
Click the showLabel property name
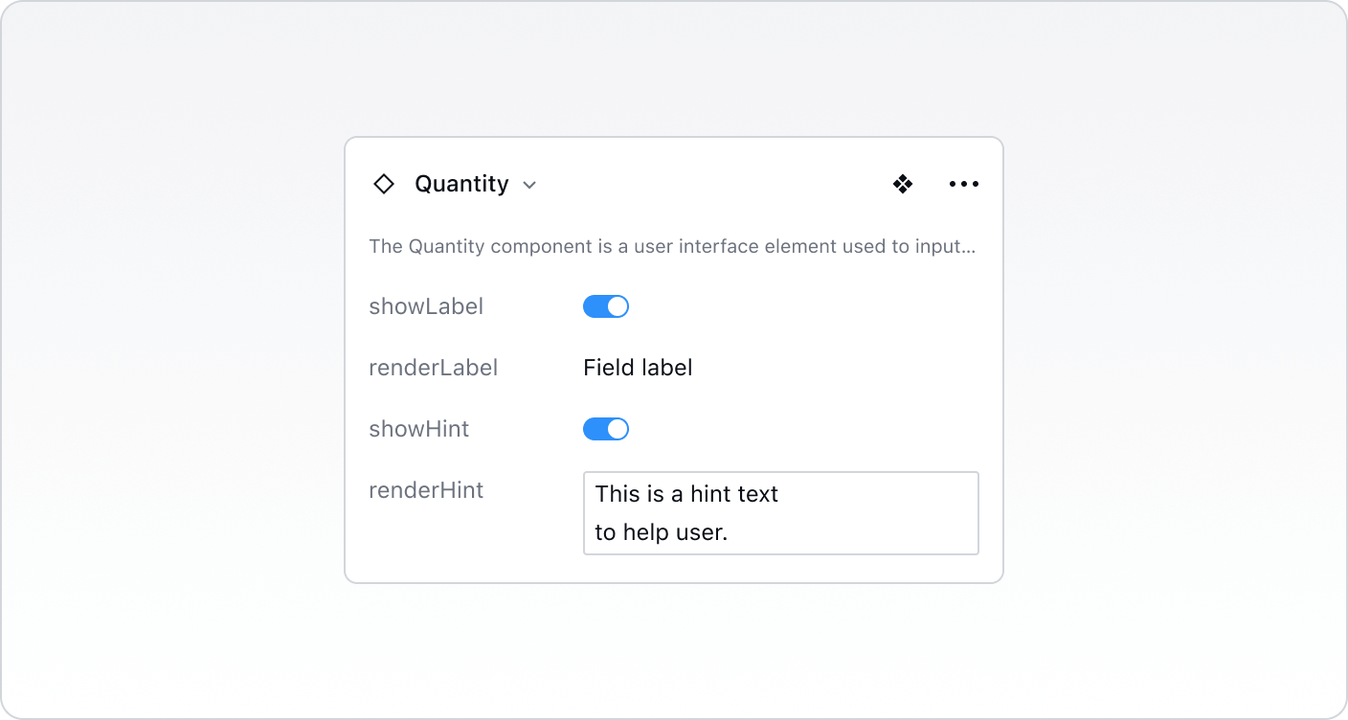(426, 306)
